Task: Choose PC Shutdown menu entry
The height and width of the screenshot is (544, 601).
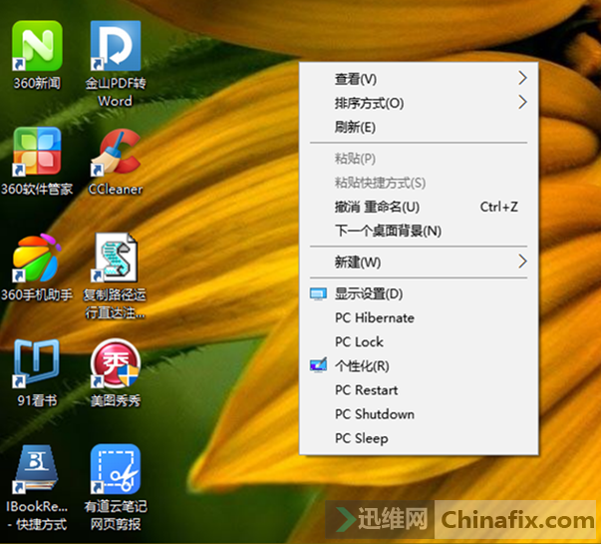Action: [375, 414]
